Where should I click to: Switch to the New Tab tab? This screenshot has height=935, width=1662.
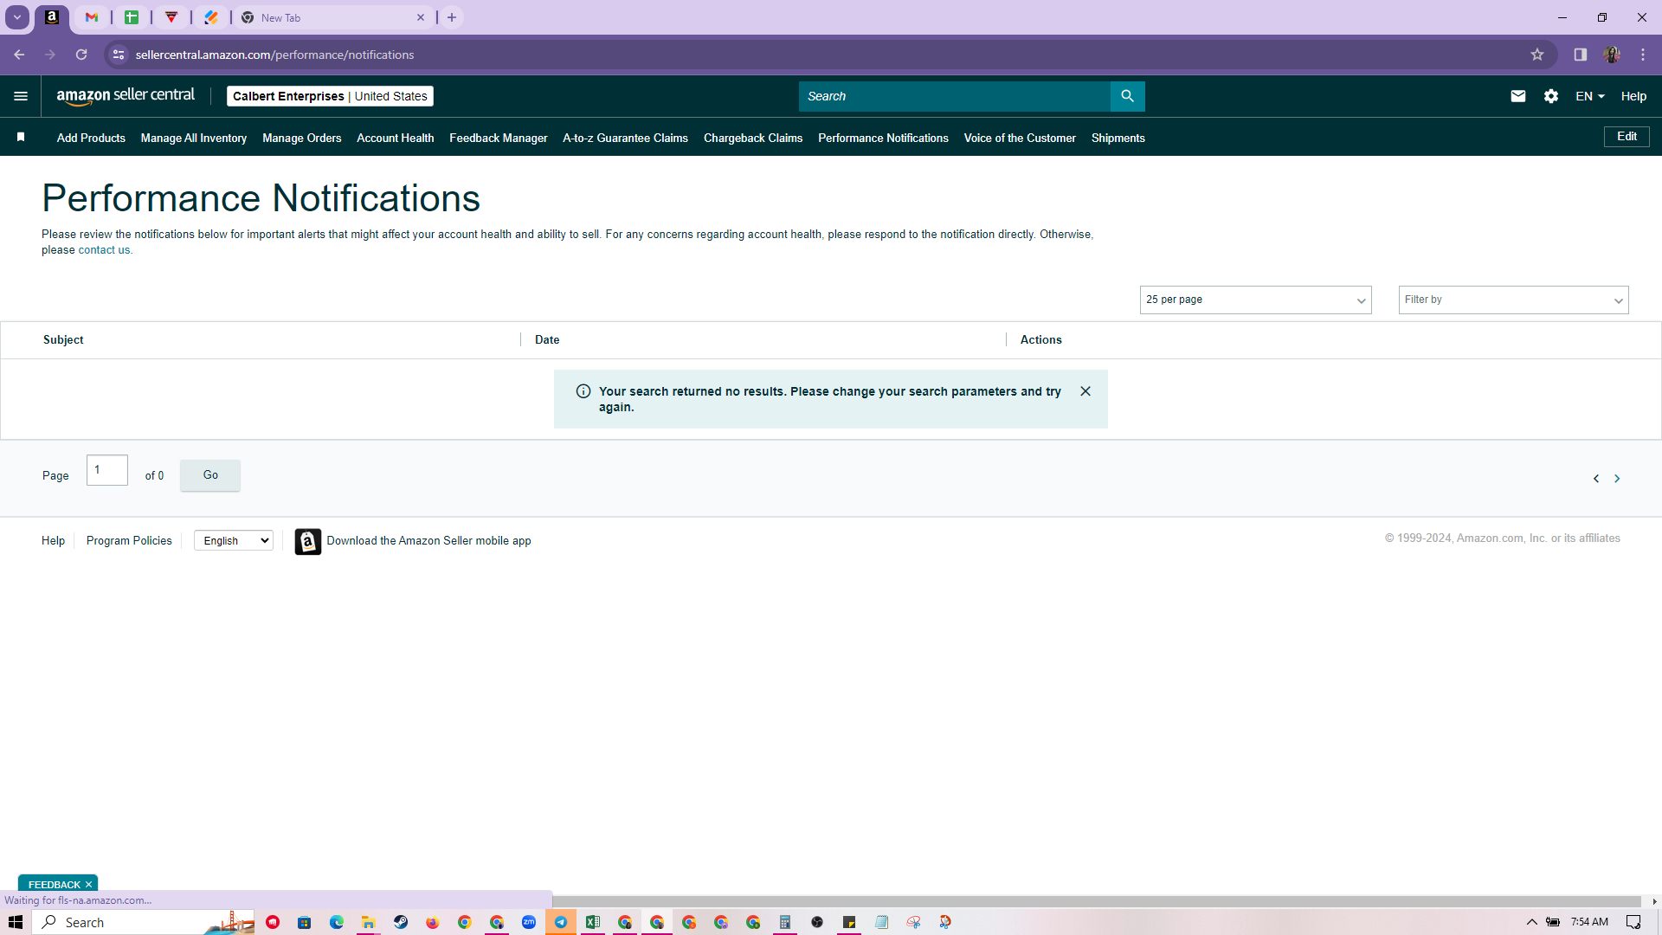pyautogui.click(x=333, y=17)
